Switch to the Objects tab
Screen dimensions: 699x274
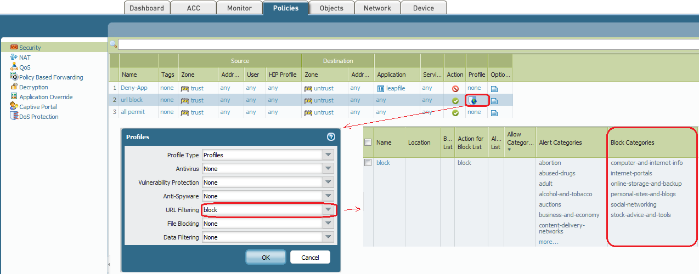pyautogui.click(x=331, y=8)
